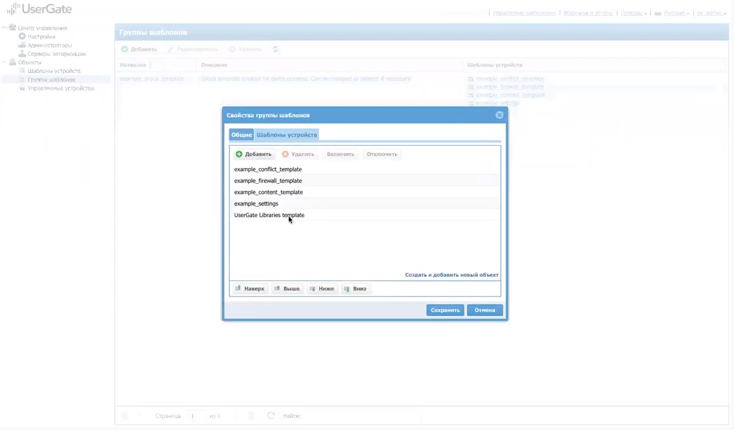Click the Найти search field
This screenshot has width=734, height=430.
(x=361, y=415)
